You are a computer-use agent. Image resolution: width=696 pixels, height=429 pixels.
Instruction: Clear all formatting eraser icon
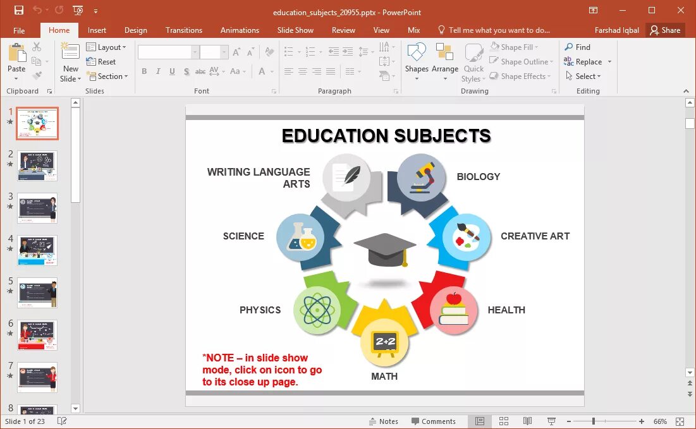tap(269, 51)
